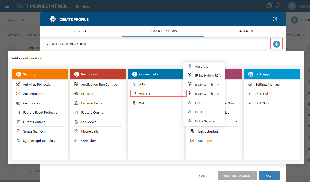Click the Single Sign On icon

18,131
